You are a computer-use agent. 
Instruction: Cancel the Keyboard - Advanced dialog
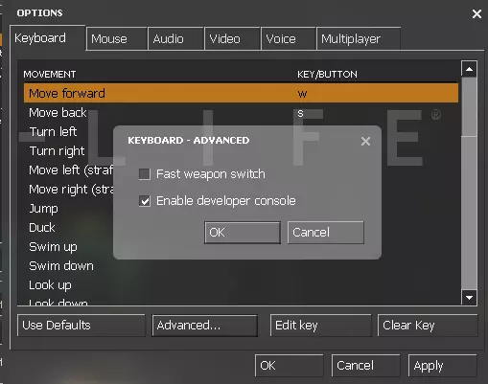click(325, 233)
